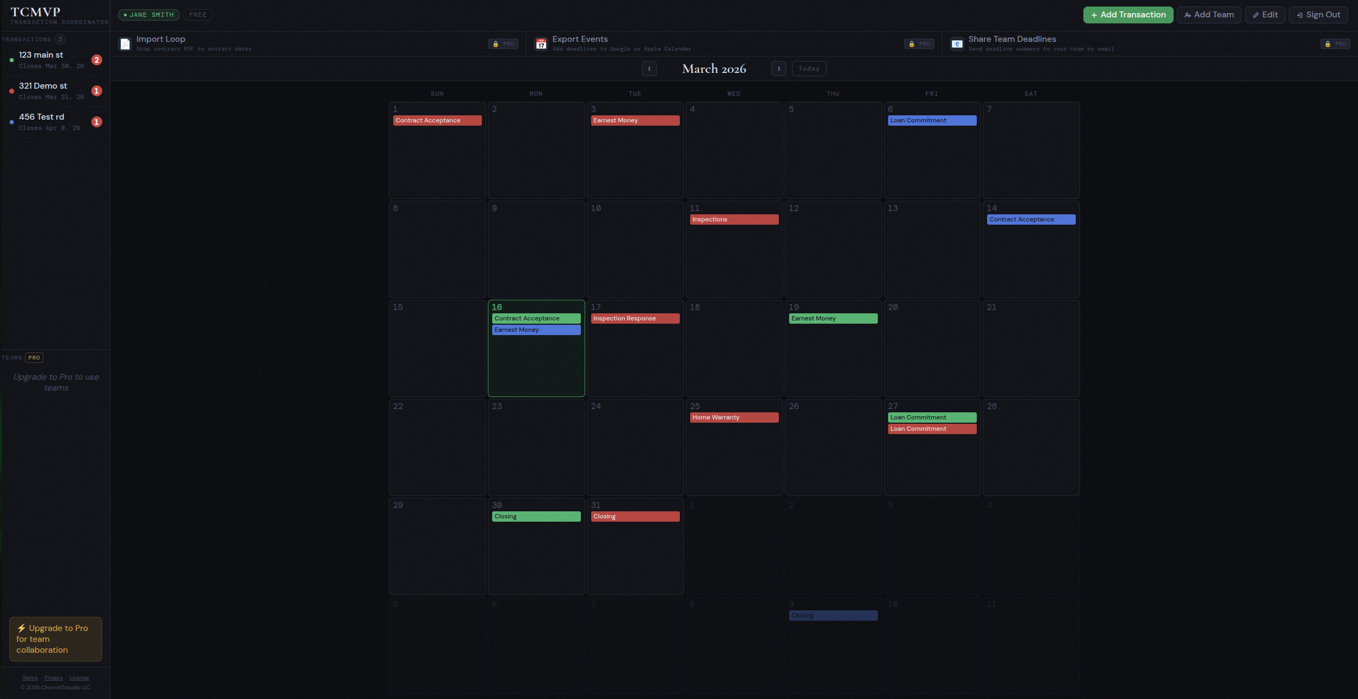Click the Import Loop document icon
Screen dimensions: 1358x699
coord(125,44)
